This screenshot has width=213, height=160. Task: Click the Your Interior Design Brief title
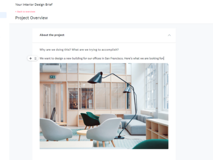click(x=34, y=5)
